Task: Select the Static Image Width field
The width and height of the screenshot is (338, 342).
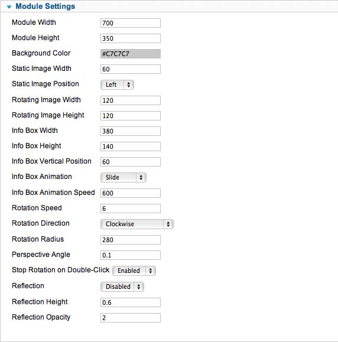Action: pyautogui.click(x=131, y=69)
